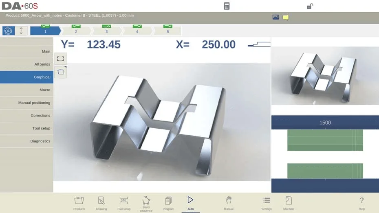Select bend step 2

point(76,31)
